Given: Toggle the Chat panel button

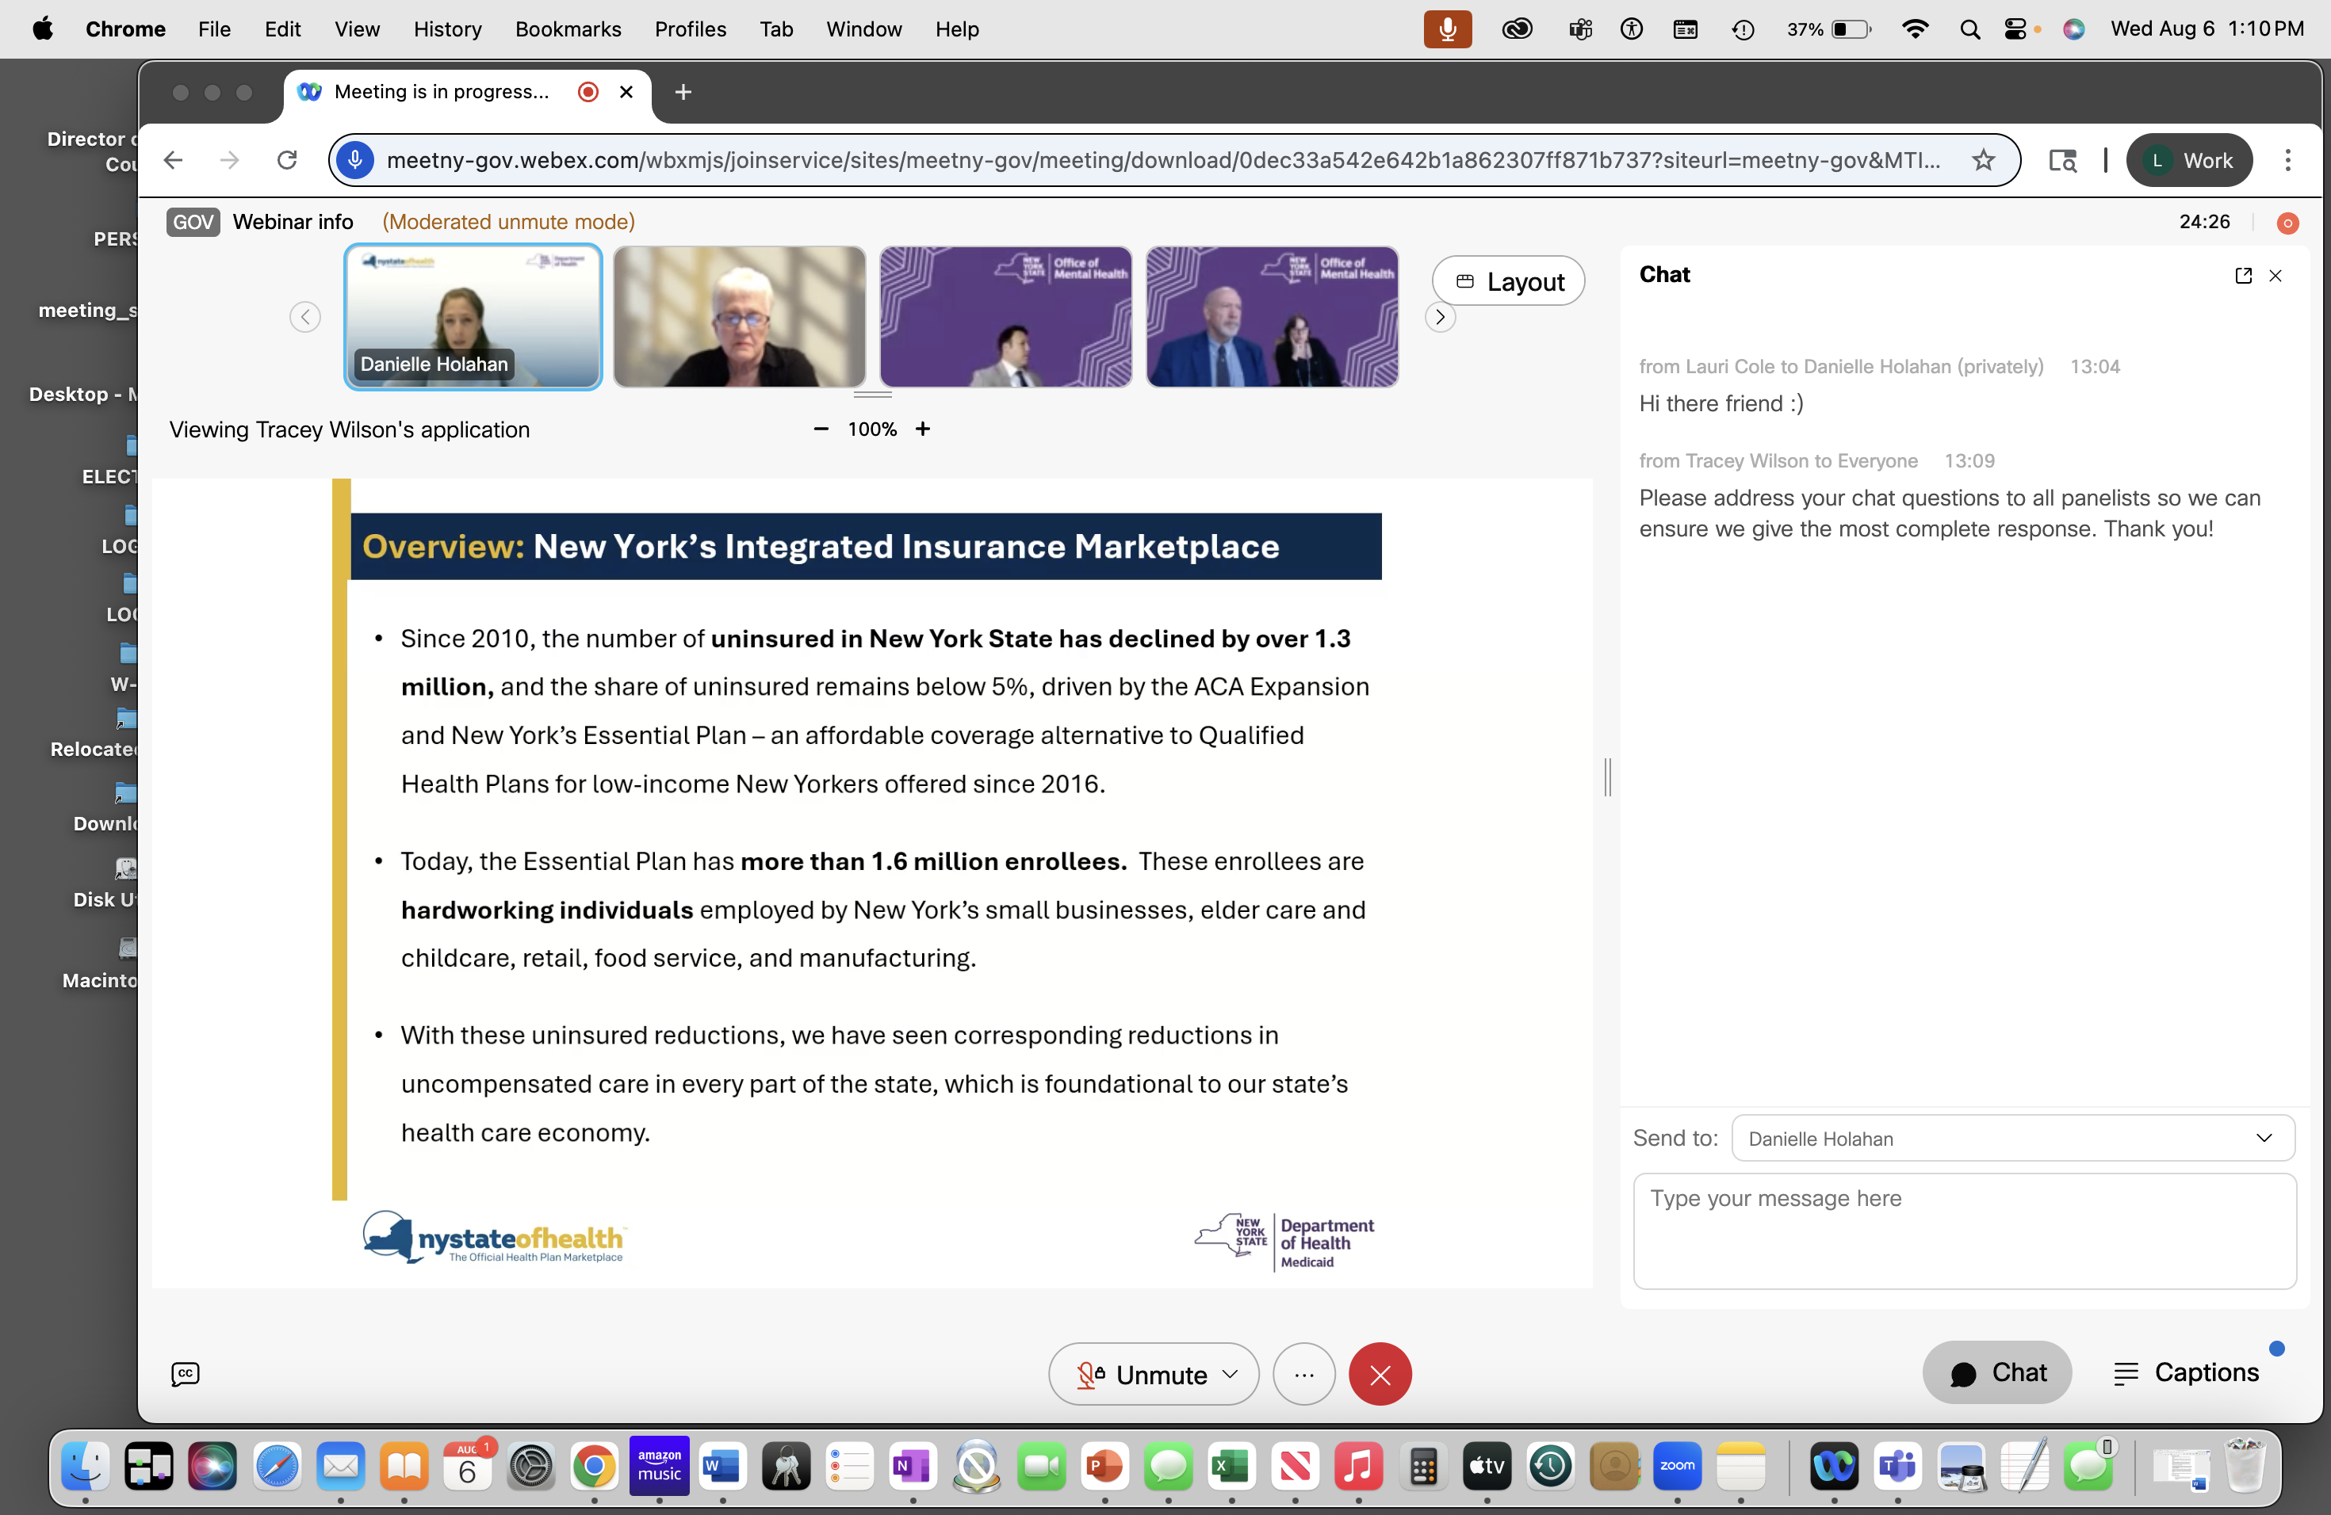Looking at the screenshot, I should pyautogui.click(x=1997, y=1372).
